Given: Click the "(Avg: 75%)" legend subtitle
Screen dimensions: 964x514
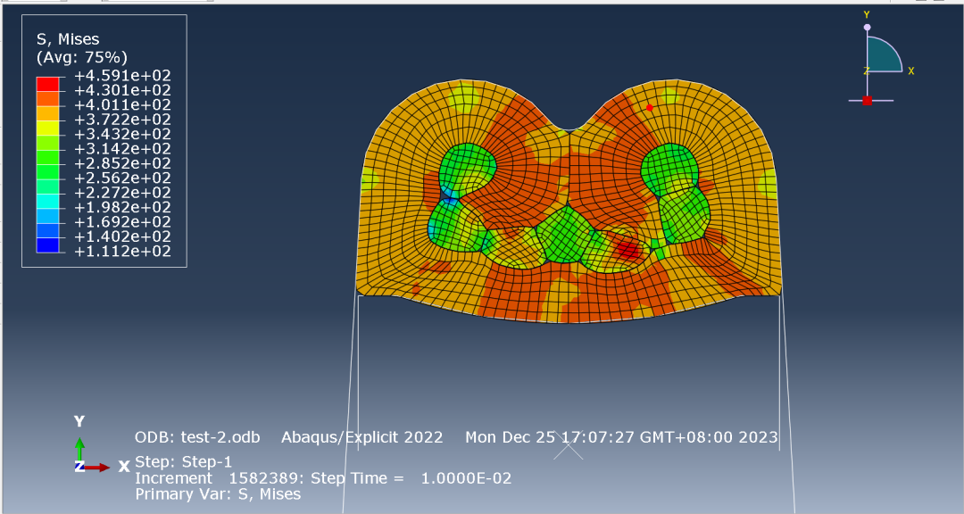Looking at the screenshot, I should pos(82,57).
